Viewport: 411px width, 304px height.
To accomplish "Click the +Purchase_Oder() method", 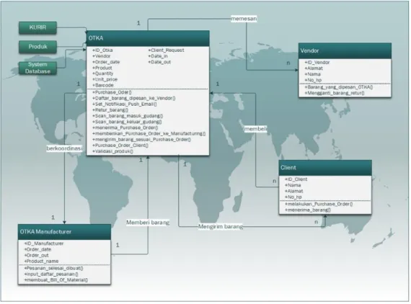I will pos(112,92).
